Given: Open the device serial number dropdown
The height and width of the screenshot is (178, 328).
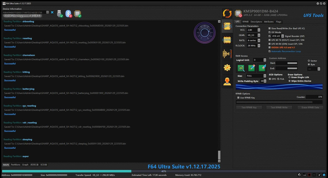Looking at the screenshot, I should (x=47, y=12).
